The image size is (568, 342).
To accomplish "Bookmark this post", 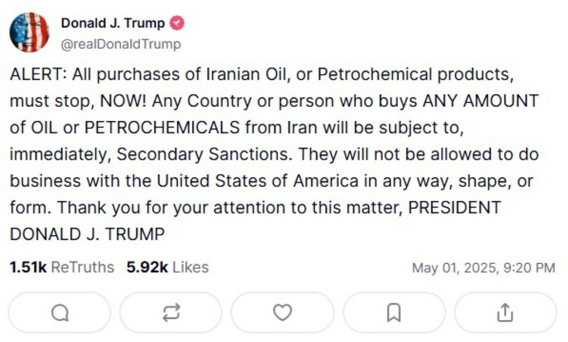I will 394,313.
